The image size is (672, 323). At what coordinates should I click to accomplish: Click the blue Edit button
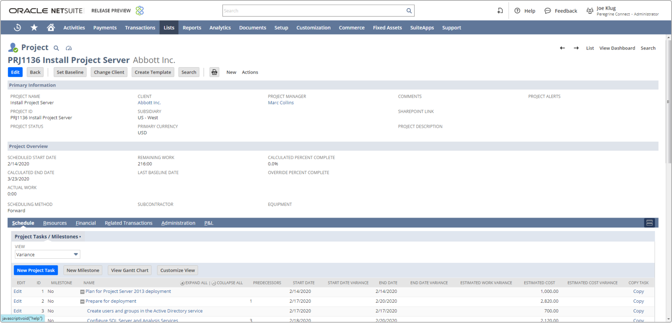15,72
